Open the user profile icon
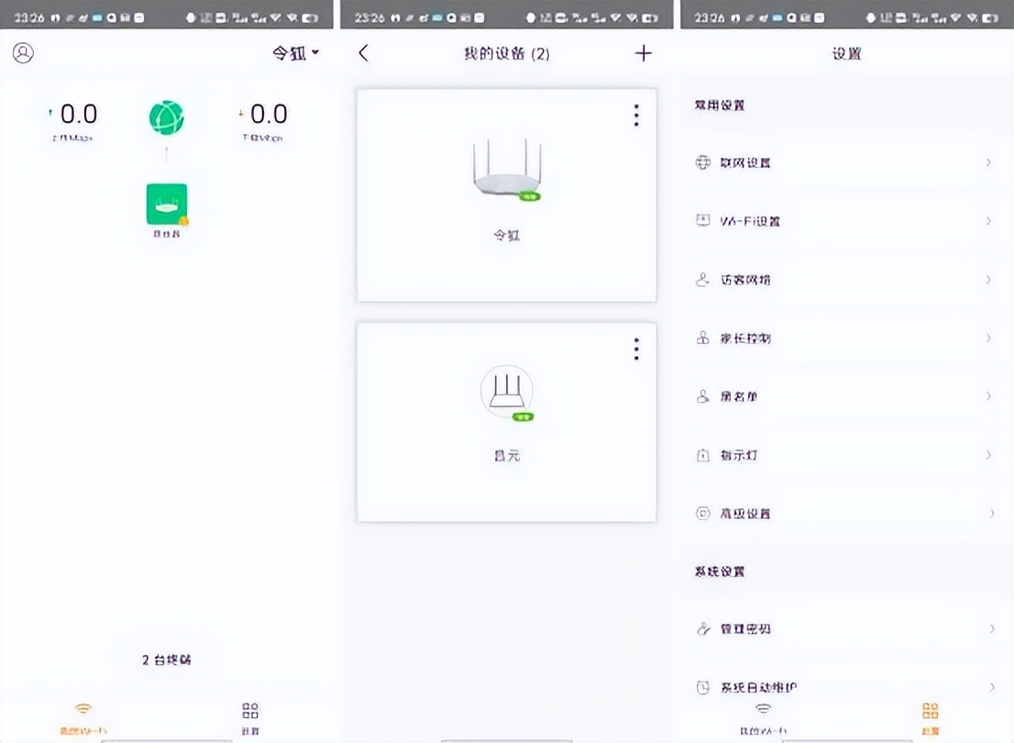 point(22,52)
